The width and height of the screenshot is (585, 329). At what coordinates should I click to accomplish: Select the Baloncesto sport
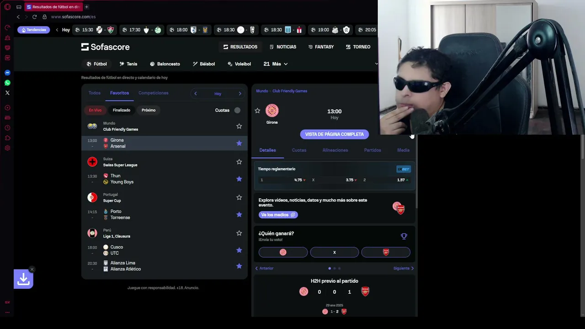click(165, 64)
